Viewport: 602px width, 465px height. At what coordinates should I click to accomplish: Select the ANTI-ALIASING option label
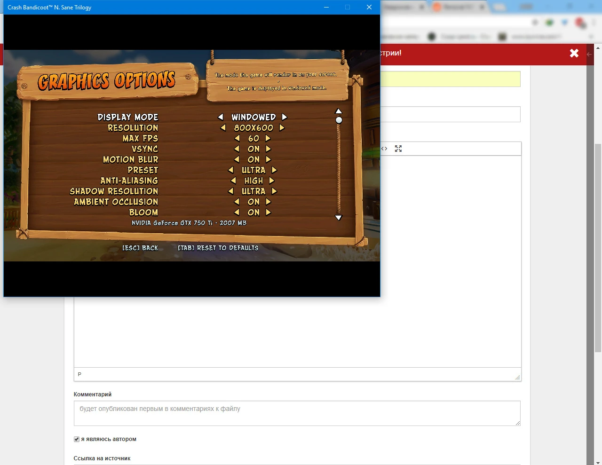129,181
